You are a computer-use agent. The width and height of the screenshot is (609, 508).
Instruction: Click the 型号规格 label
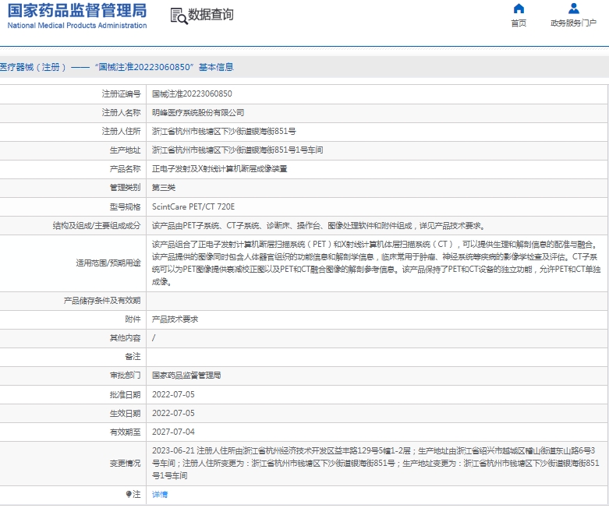click(125, 206)
